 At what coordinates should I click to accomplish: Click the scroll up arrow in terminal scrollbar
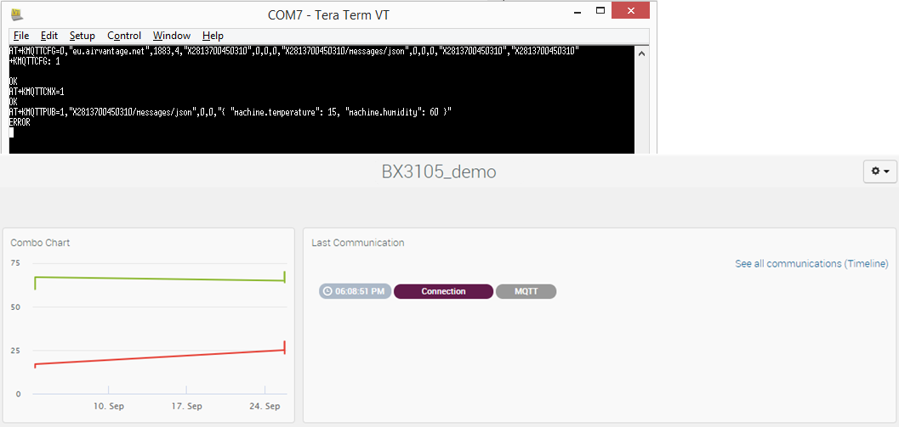(641, 53)
